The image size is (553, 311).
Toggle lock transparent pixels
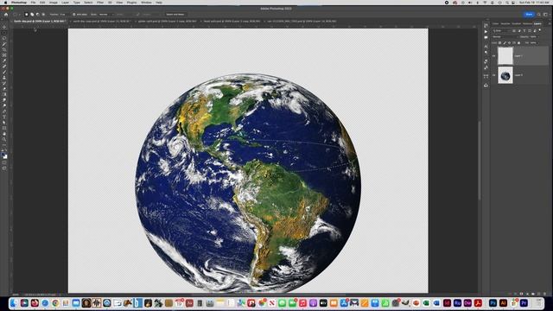[x=499, y=42]
